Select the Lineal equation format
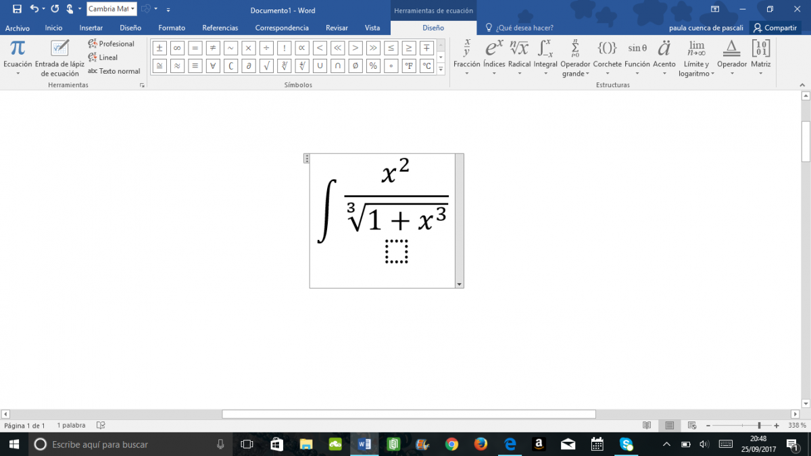Screen dimensions: 811x456 103,57
